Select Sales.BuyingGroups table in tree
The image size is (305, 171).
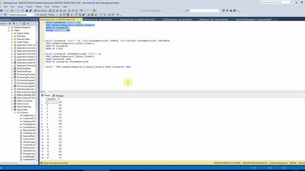[x=26, y=89]
